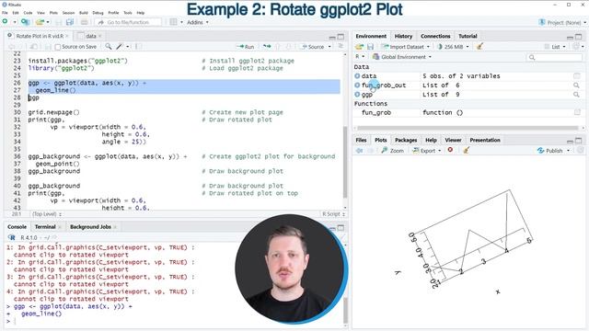589x331 pixels.
Task: Expand the fun_grob_out list toggle
Action: [x=357, y=86]
